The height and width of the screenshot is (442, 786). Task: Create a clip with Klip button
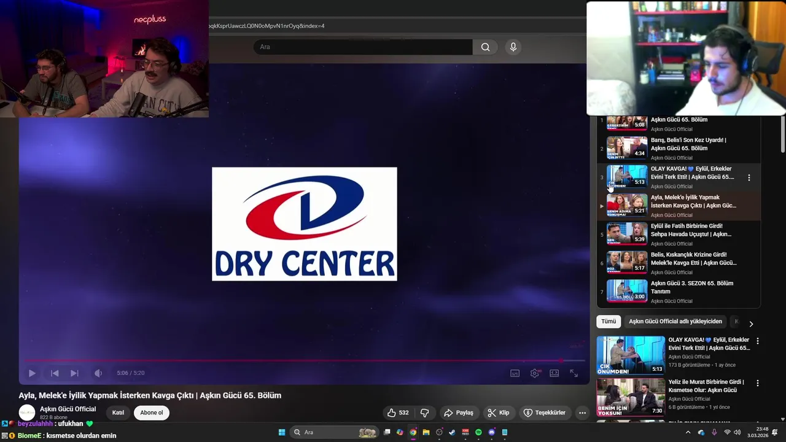498,413
